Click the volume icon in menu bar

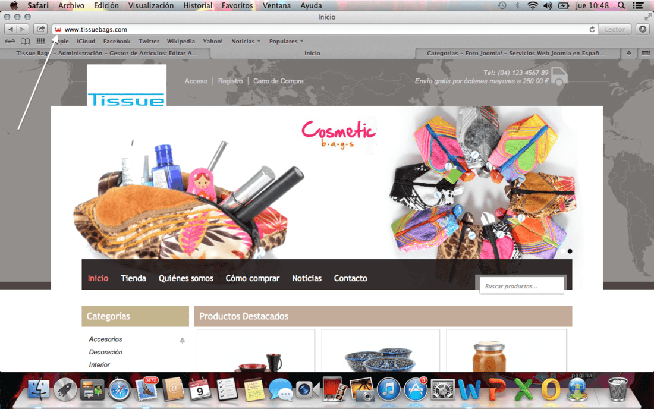click(x=548, y=5)
